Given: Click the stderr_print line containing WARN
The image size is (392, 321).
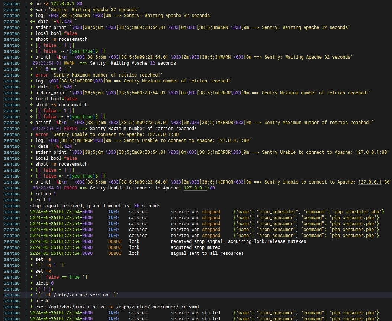Looking at the screenshot, I should [190, 27].
